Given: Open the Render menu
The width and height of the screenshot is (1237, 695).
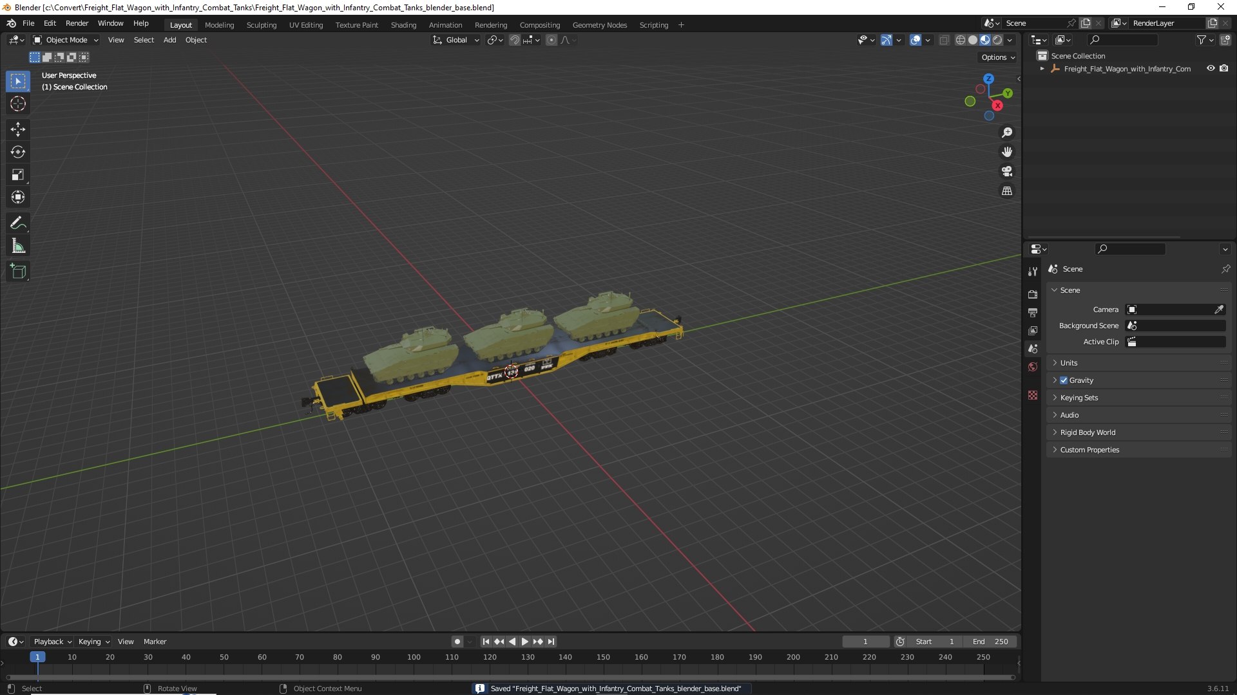Looking at the screenshot, I should click(x=77, y=23).
